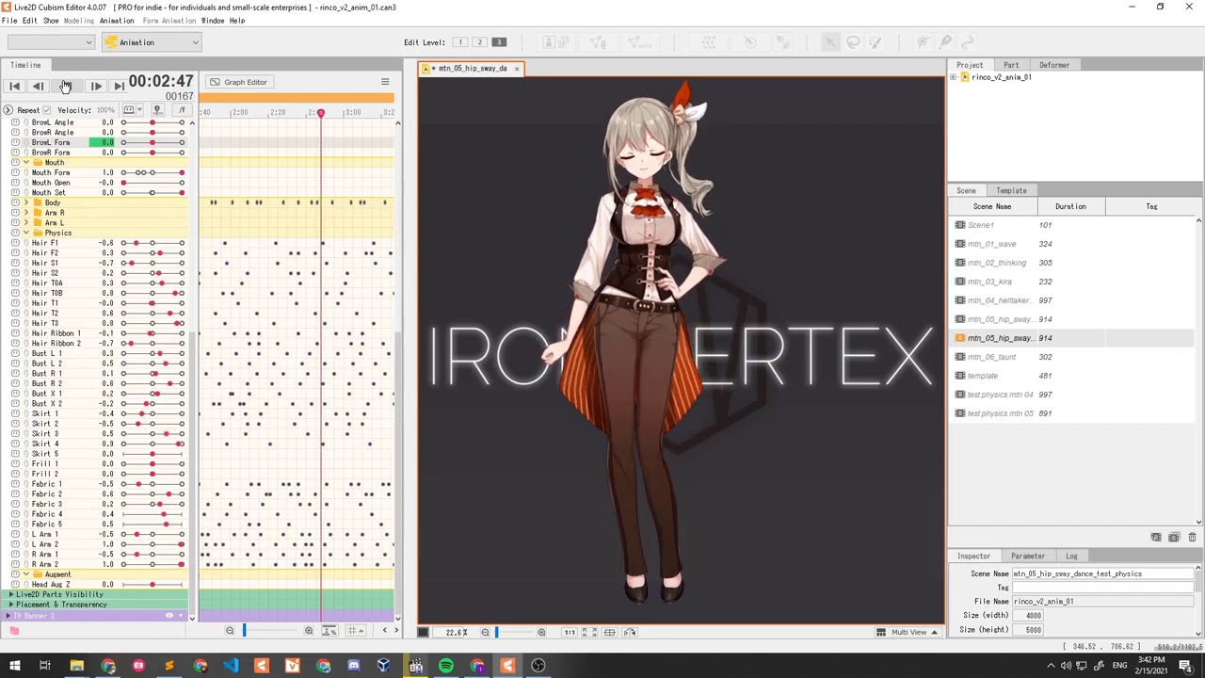1205x678 pixels.
Task: Collapse the Physics parameter folder
Action: pos(26,233)
